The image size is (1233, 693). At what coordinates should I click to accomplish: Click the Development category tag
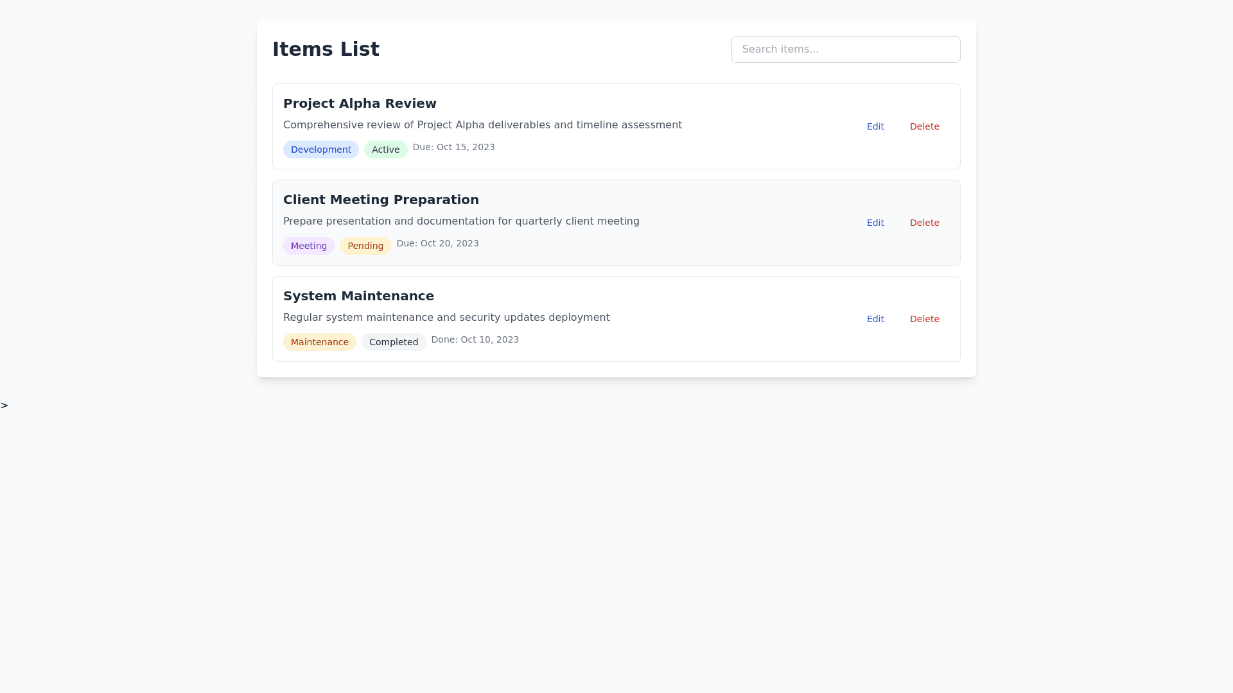coord(320,150)
